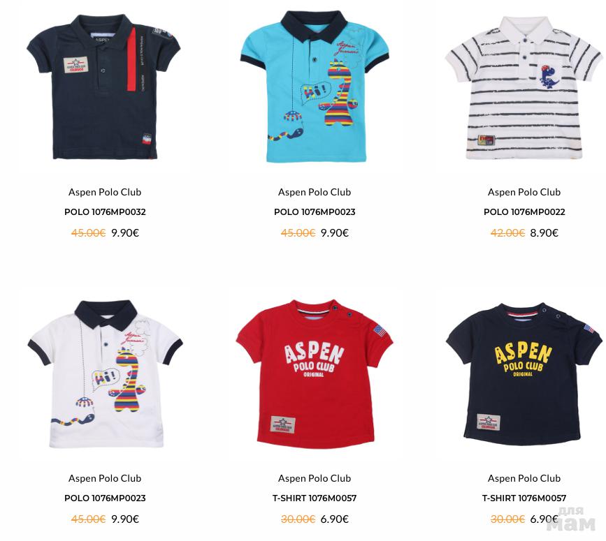Open the red Aspen Polo Club t-shirt image
Viewport: 606px width, 541px height.
[x=315, y=374]
